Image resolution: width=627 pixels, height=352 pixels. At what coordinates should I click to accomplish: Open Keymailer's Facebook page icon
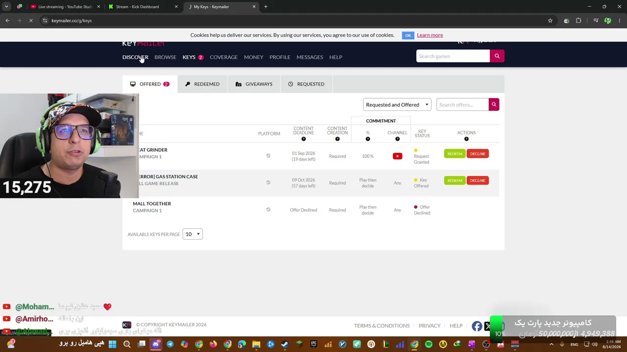(477, 326)
